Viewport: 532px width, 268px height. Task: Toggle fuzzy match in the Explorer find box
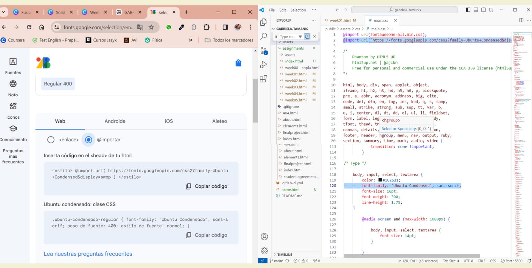pyautogui.click(x=307, y=36)
